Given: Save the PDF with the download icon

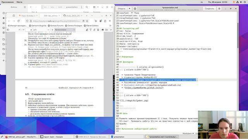Looking at the screenshot, I should [x=107, y=30].
